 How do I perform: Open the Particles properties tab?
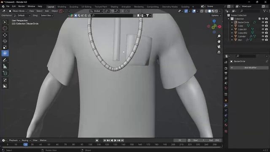[x=226, y=110]
